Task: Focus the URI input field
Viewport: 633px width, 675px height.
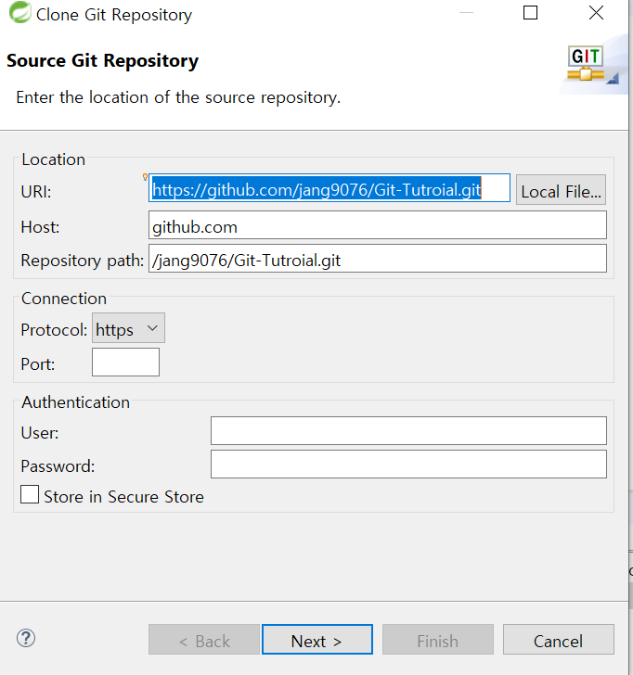Action: (329, 188)
